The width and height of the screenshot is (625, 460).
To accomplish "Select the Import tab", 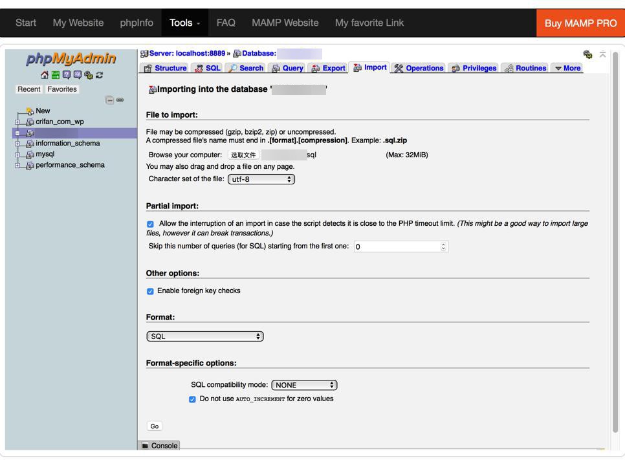I will coord(369,67).
